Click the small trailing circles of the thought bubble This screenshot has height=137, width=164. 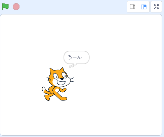coord(72,66)
